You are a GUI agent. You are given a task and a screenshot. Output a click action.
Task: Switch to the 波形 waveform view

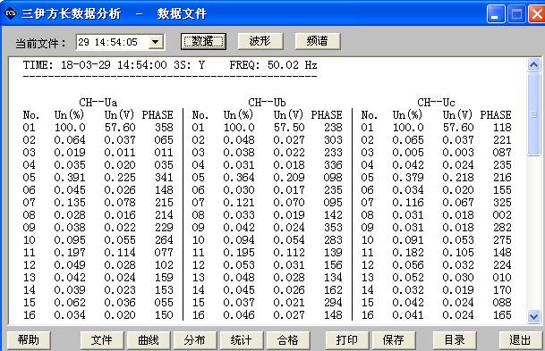click(260, 41)
